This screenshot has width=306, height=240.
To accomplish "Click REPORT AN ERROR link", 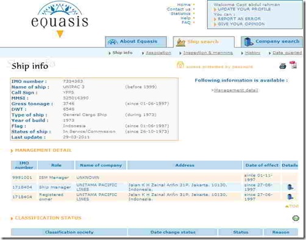I will [x=239, y=19].
